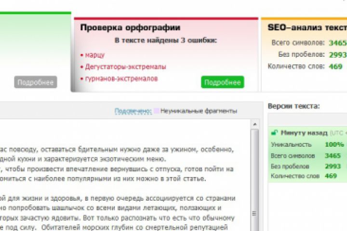Click the Всего символов 3465 value in versions
The height and width of the screenshot is (231, 347).
333,155
